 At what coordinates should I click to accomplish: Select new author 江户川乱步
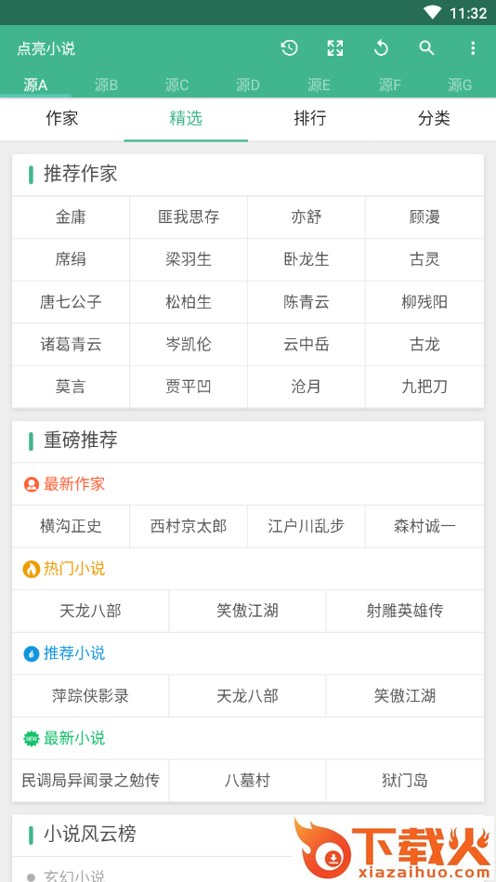tap(307, 526)
